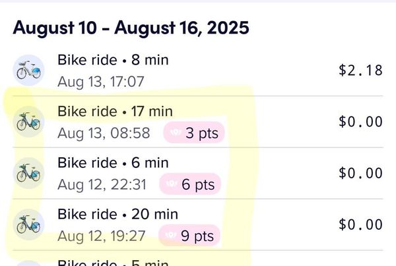The width and height of the screenshot is (396, 266).
Task: Open the "Bike ride • 8 min" entry
Action: click(113, 61)
